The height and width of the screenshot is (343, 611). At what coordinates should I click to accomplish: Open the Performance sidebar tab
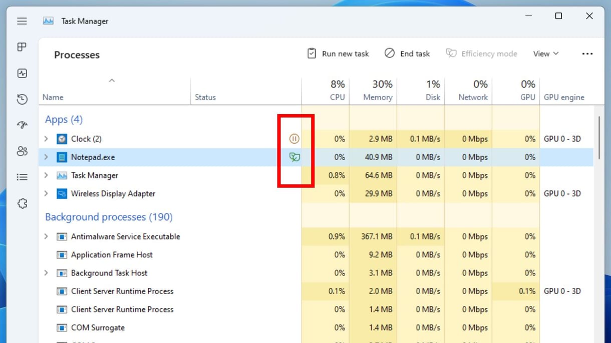22,73
